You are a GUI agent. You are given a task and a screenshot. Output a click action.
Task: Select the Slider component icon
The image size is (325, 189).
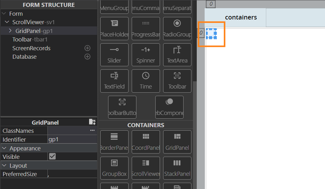(114, 55)
